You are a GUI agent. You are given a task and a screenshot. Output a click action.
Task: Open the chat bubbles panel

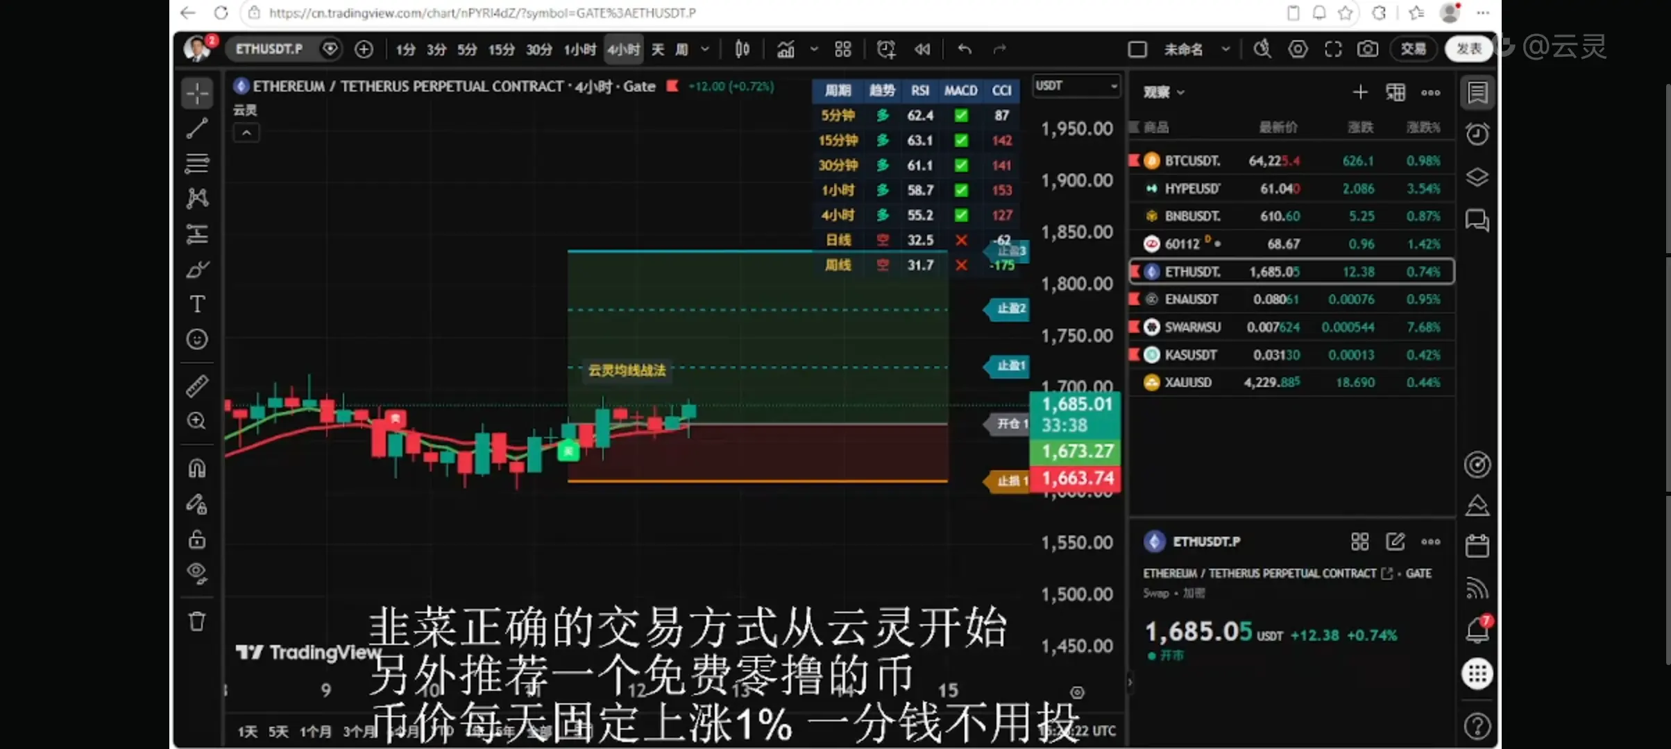pyautogui.click(x=1477, y=221)
